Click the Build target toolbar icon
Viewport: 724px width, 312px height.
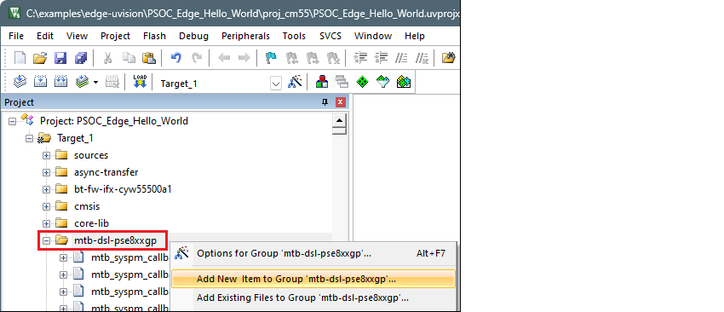[x=40, y=83]
